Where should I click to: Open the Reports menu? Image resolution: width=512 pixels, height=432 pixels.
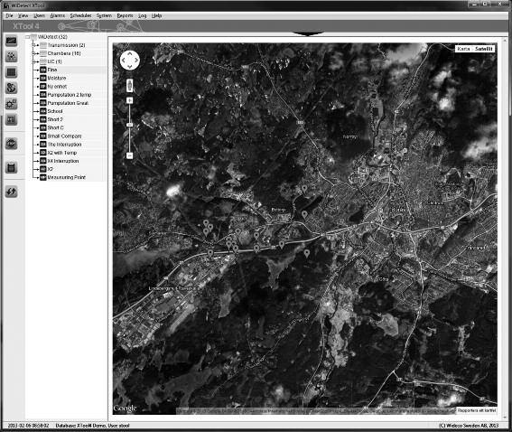click(125, 15)
